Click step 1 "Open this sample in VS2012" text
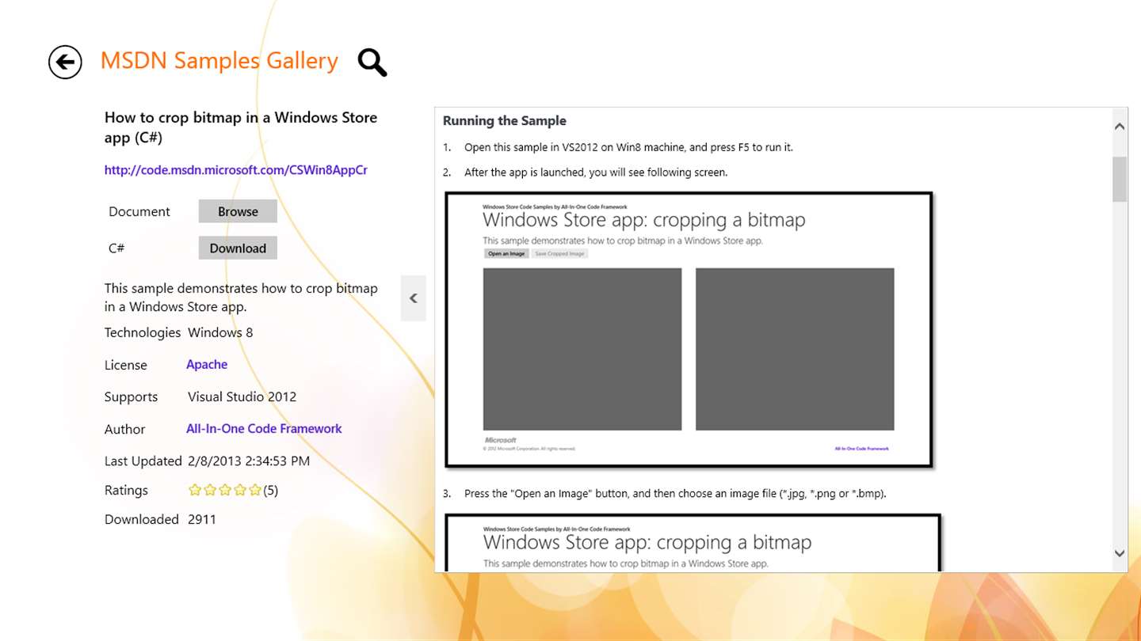The width and height of the screenshot is (1141, 641). point(628,147)
